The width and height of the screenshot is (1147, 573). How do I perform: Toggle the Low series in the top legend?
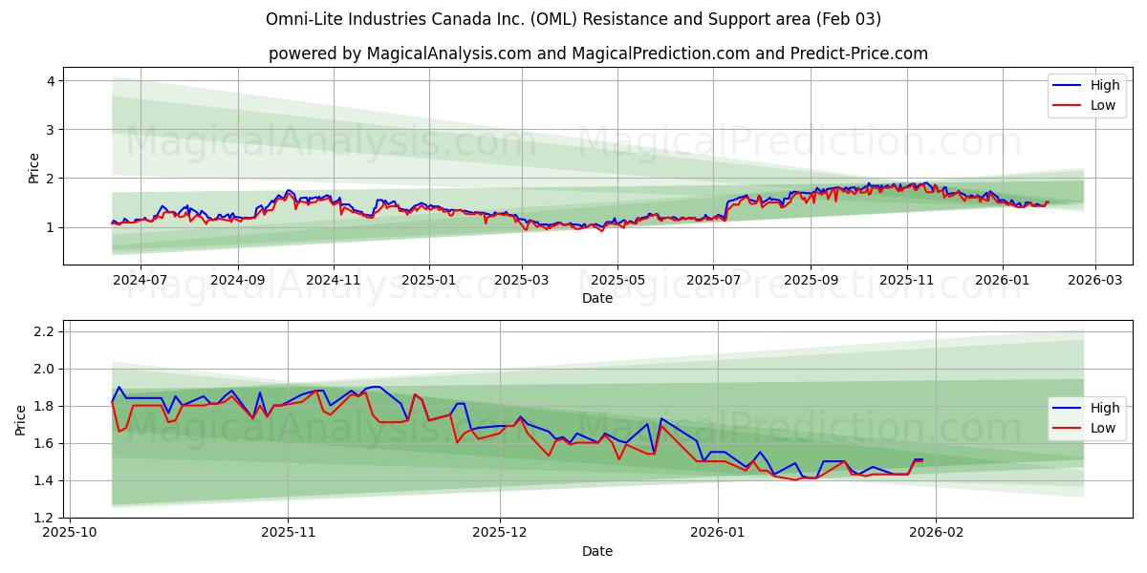1101,105
